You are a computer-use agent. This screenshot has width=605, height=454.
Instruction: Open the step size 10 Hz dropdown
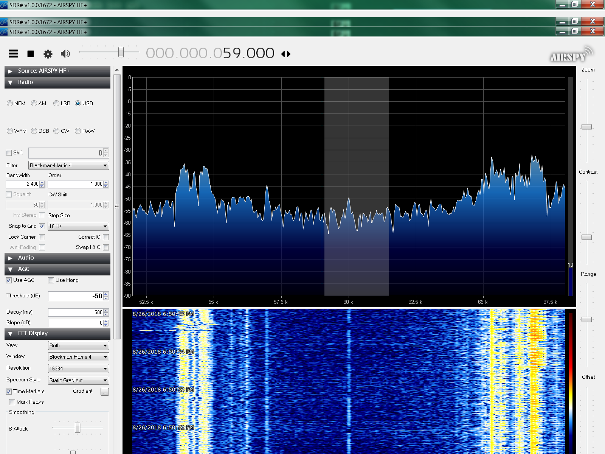coord(78,226)
